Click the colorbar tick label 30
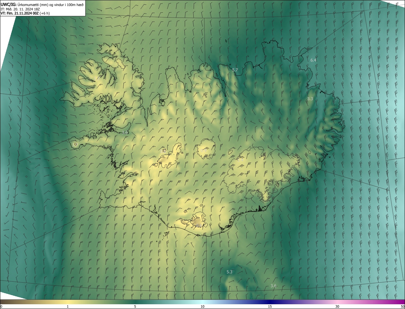Image resolution: width=405 pixels, height=309 pixels. [337, 306]
